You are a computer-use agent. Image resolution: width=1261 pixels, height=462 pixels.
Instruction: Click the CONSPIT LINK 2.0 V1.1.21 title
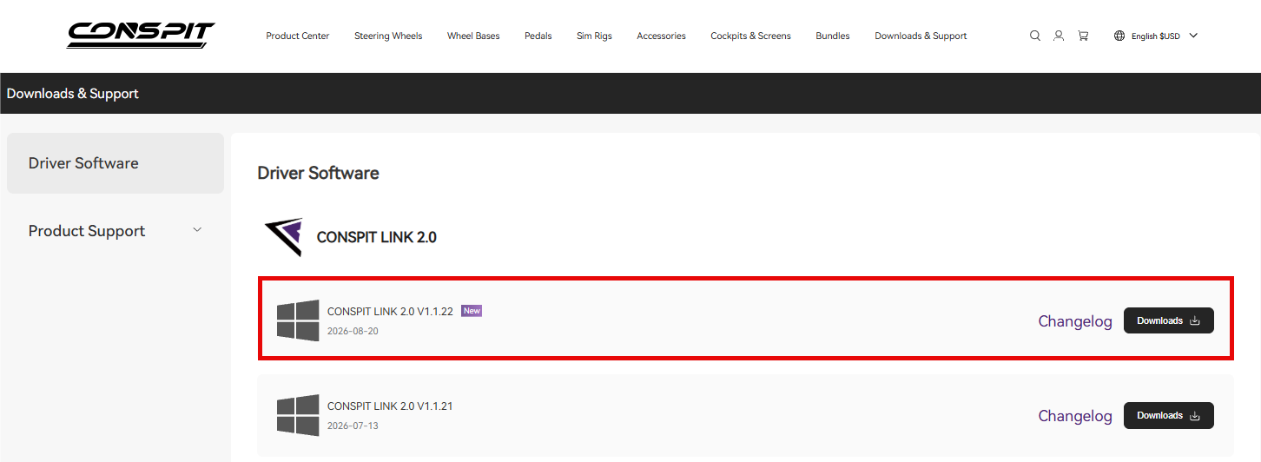point(390,406)
